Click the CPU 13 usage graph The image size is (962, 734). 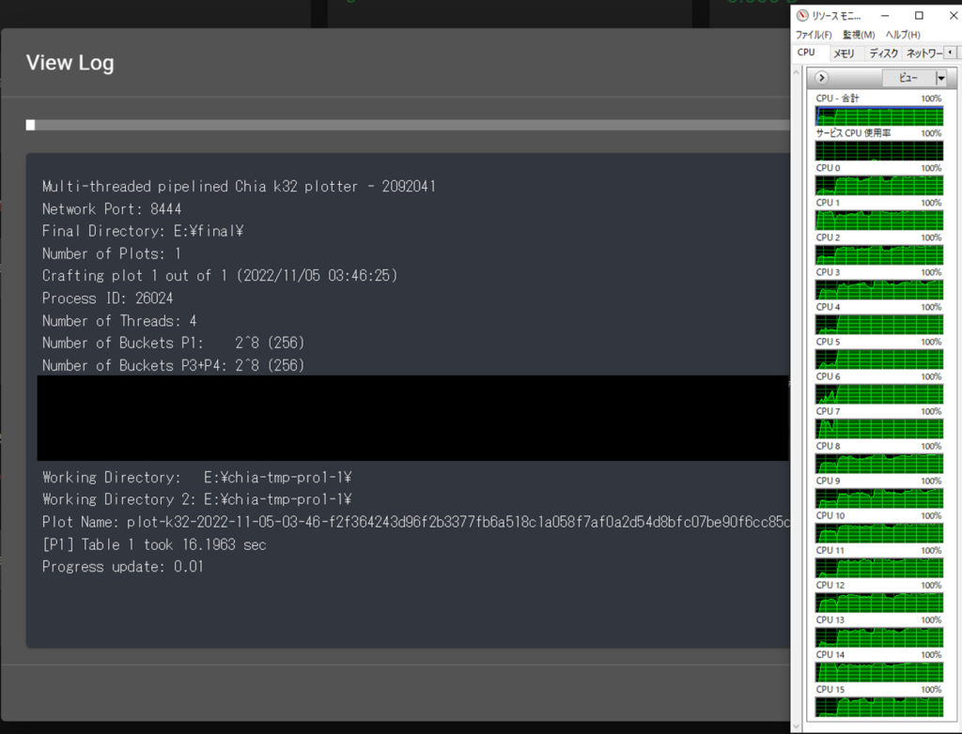pyautogui.click(x=878, y=637)
